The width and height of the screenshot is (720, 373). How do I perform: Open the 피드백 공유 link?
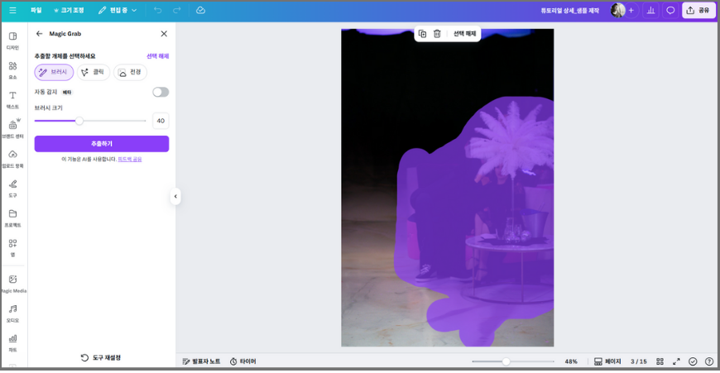coord(129,159)
